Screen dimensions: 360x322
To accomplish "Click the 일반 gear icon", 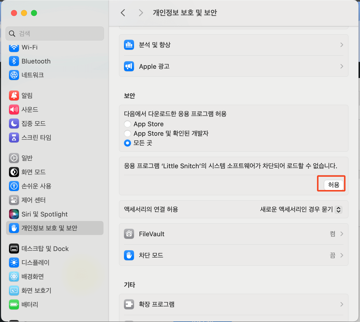I will (14, 158).
